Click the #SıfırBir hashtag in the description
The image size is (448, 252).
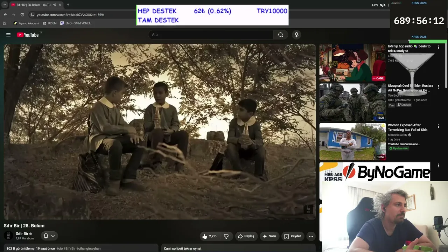70,248
